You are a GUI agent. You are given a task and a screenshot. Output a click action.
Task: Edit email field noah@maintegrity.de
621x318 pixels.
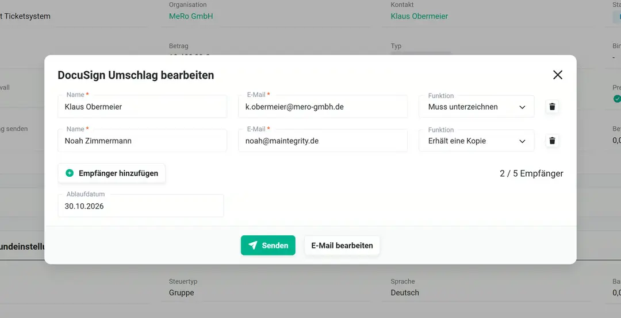[323, 141]
